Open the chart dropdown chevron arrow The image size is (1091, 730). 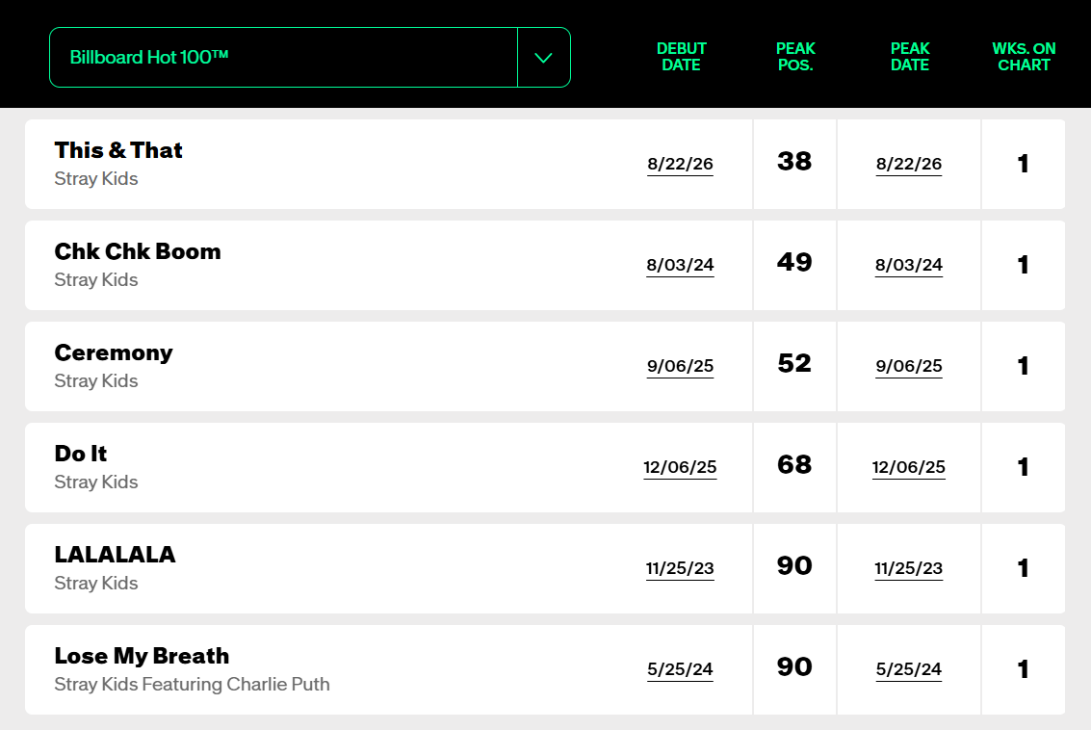point(543,58)
